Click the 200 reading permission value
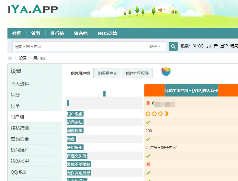 [x=149, y=130]
